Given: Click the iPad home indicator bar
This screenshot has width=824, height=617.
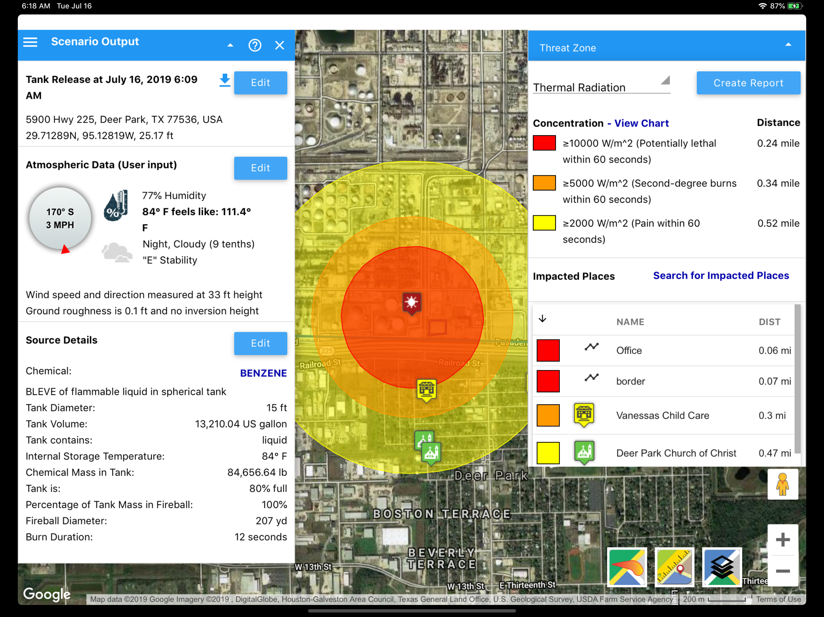Looking at the screenshot, I should pos(412,611).
